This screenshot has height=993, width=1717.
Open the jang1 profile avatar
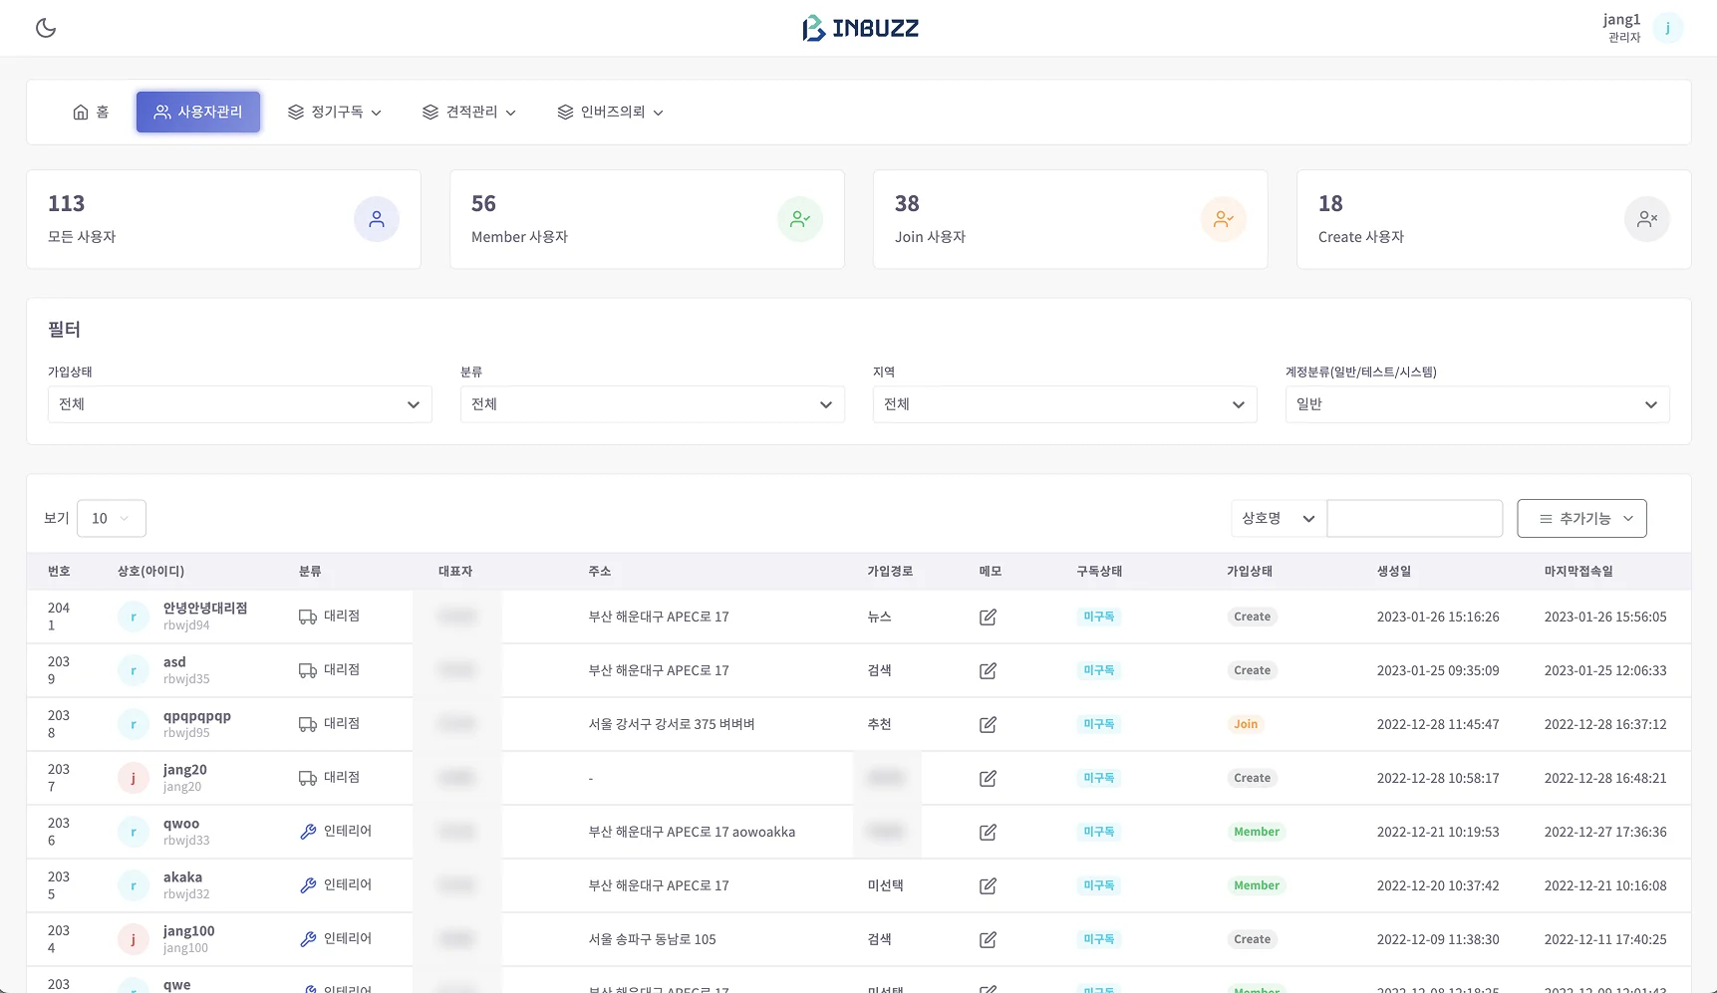1667,28
